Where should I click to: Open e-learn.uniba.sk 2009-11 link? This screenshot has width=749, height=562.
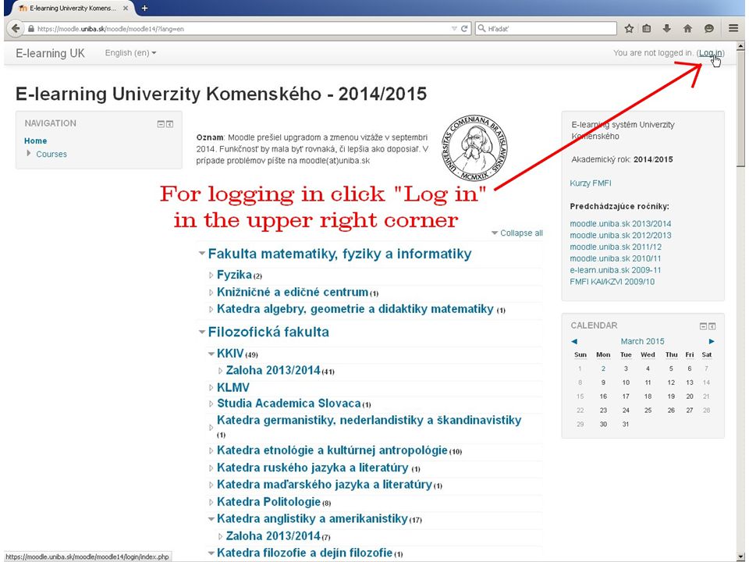click(616, 270)
